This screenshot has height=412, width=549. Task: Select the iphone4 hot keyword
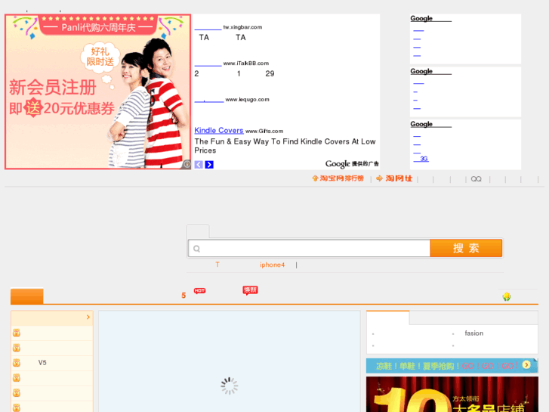(x=272, y=265)
